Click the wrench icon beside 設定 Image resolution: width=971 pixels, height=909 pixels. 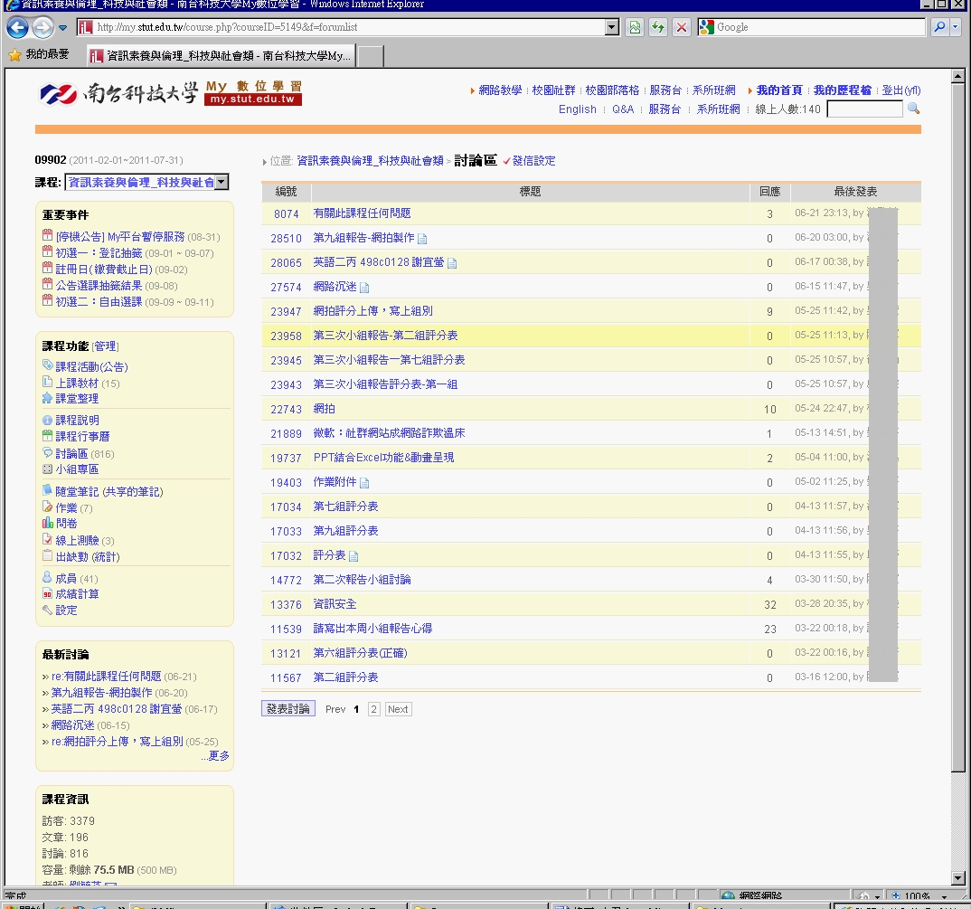click(x=47, y=611)
